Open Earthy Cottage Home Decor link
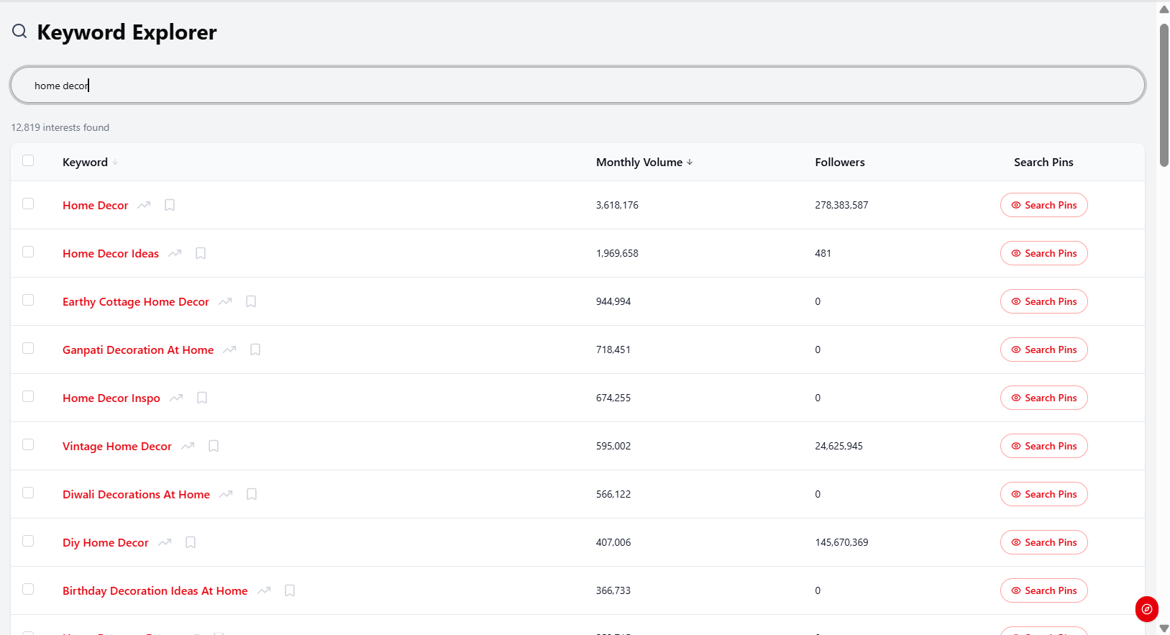Image resolution: width=1170 pixels, height=635 pixels. click(136, 302)
